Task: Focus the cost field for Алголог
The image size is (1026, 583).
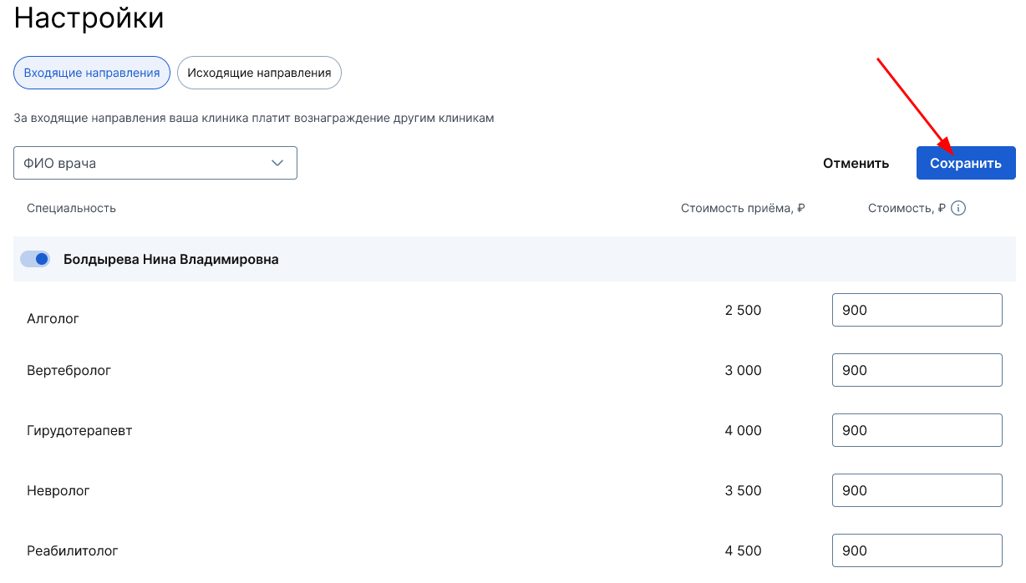Action: coord(917,310)
